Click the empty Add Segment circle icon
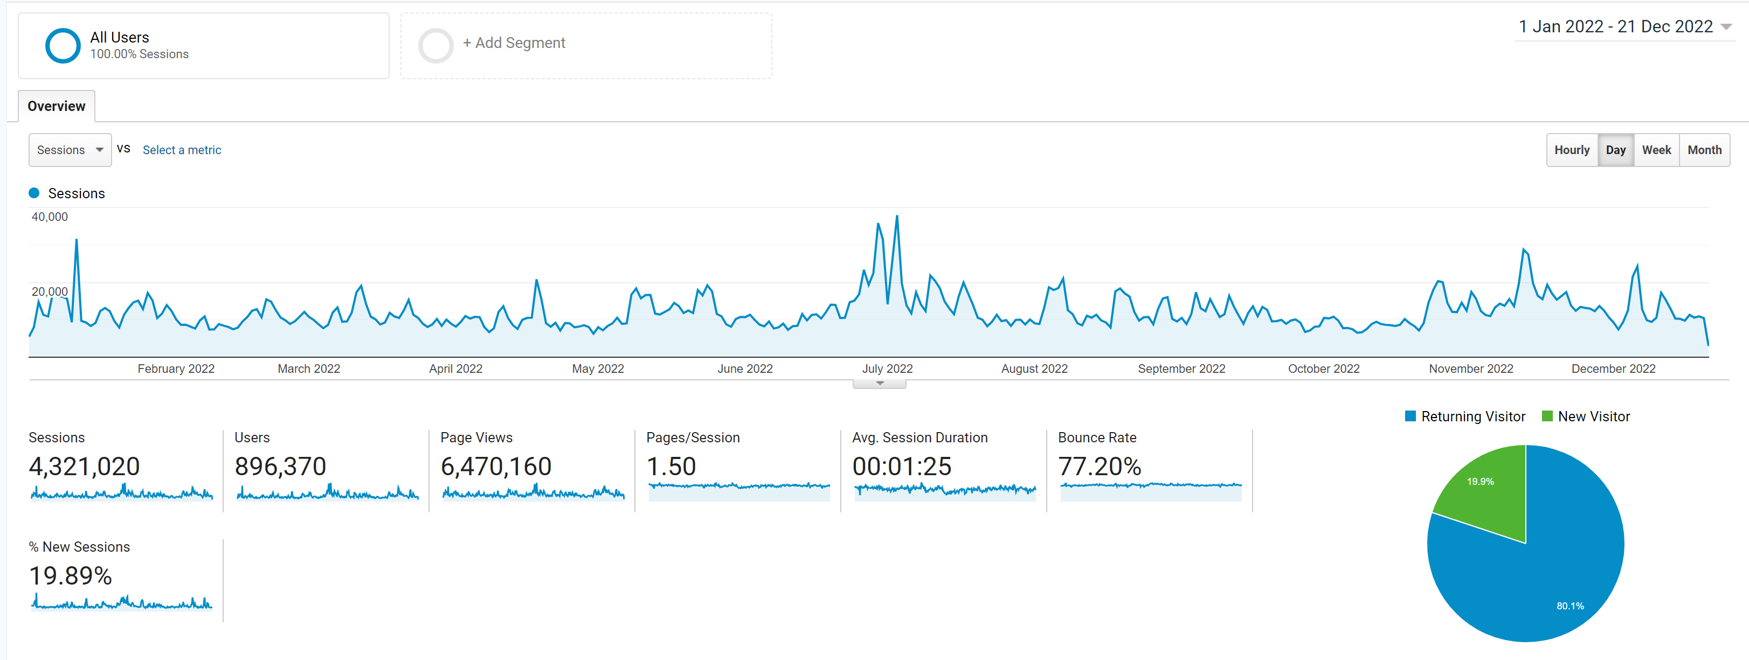 pyautogui.click(x=435, y=45)
